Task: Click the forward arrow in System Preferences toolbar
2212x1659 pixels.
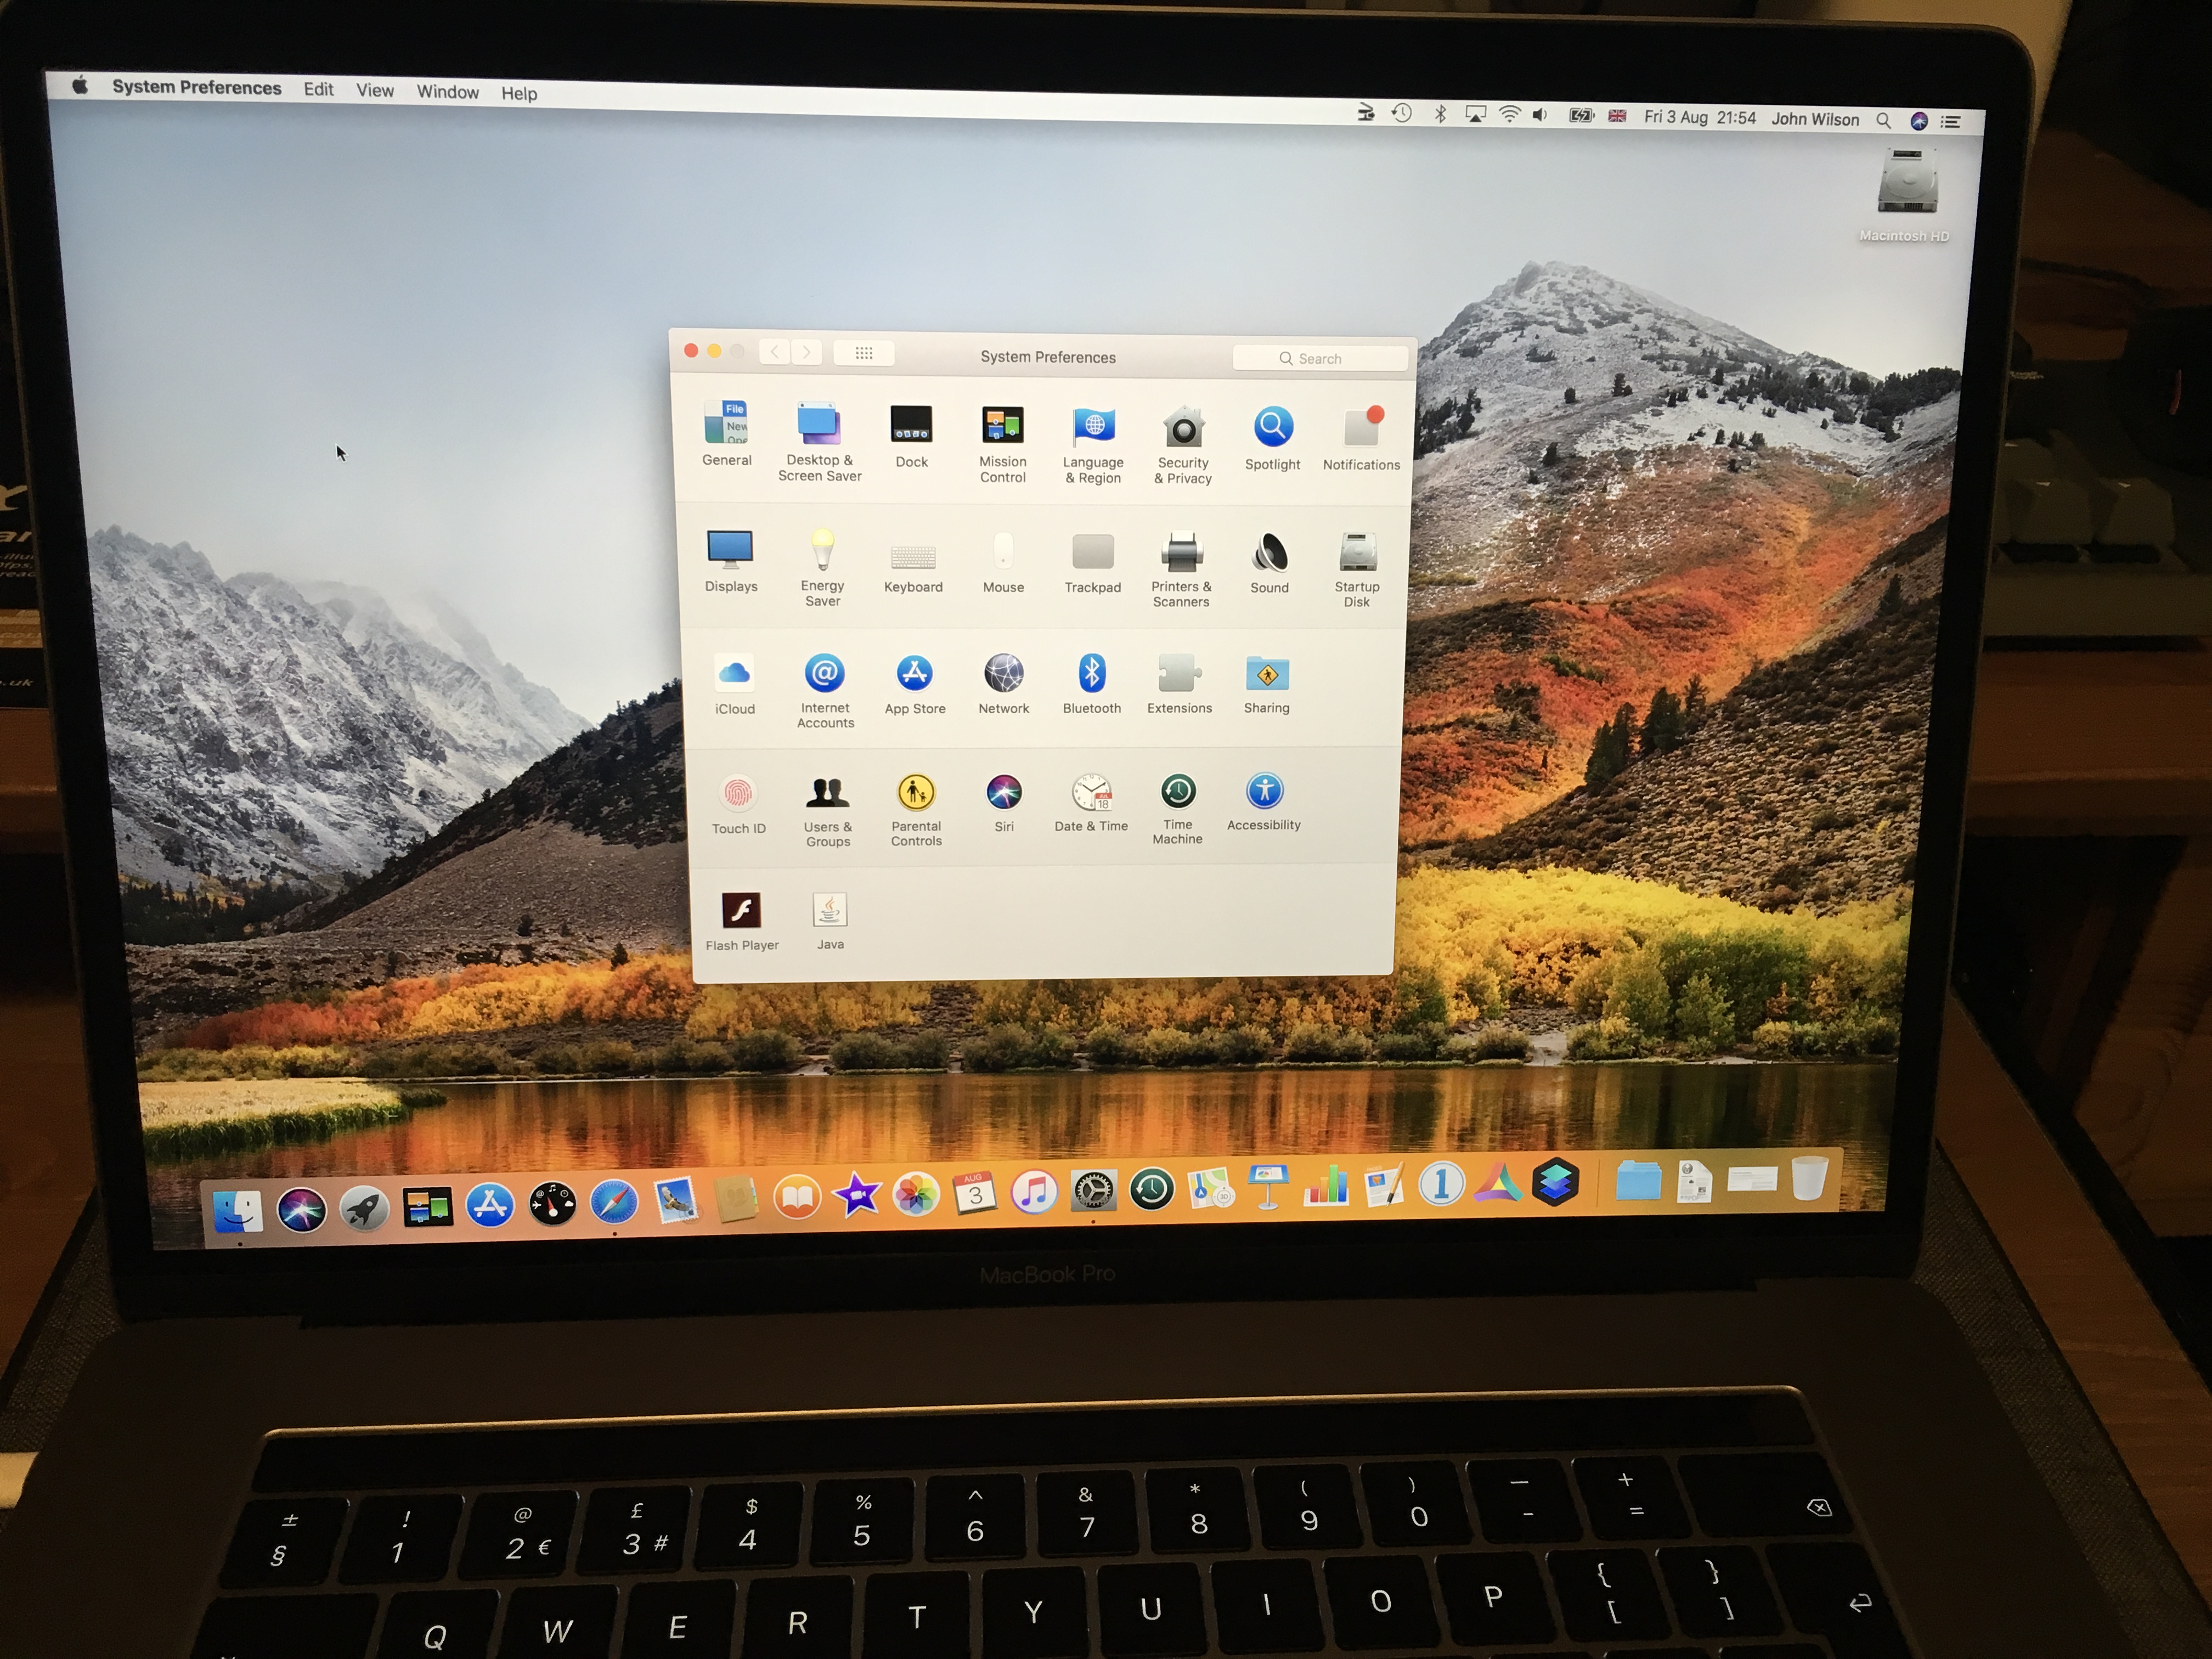Action: tap(806, 352)
